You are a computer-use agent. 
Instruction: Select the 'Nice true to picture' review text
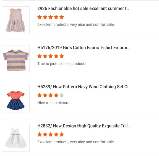point(53,103)
